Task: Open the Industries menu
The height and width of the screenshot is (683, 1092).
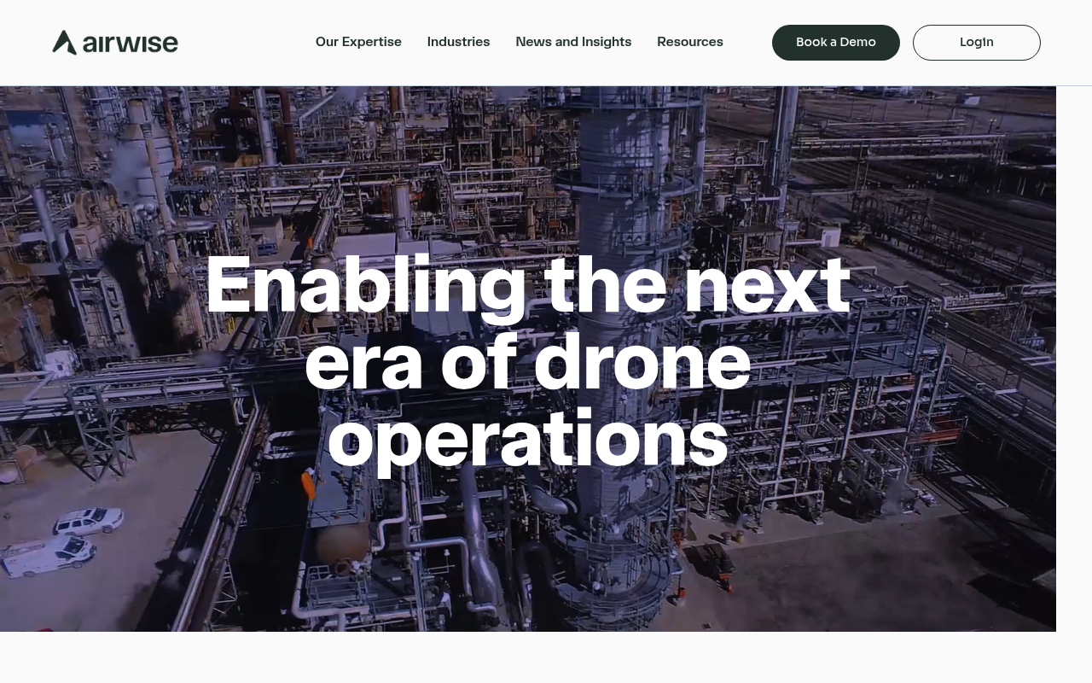Action: click(458, 42)
